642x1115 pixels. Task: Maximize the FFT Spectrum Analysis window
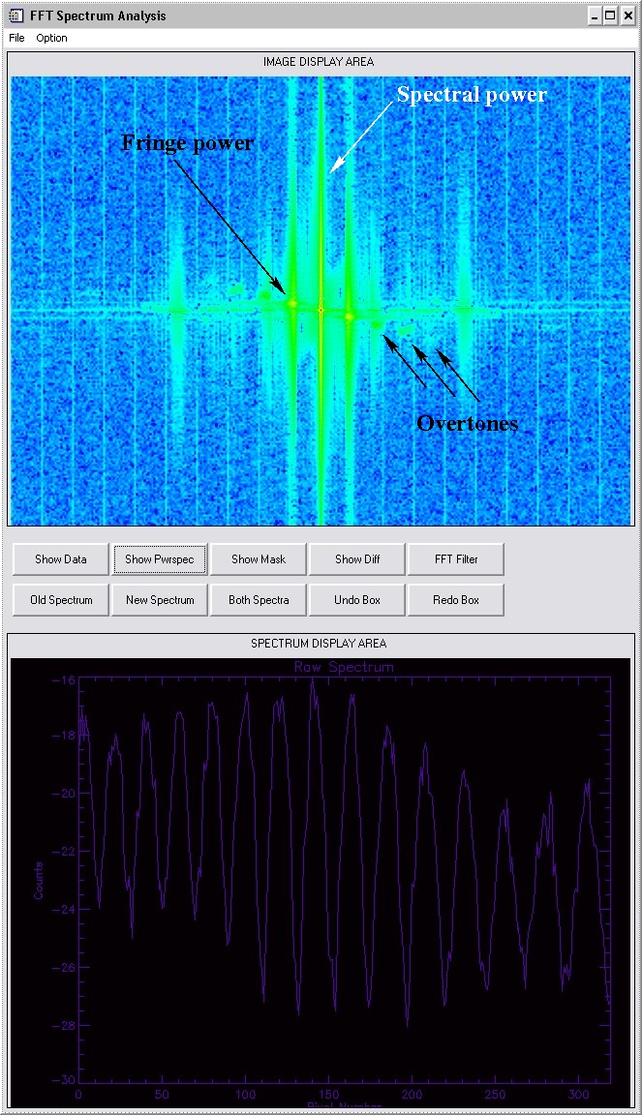click(611, 15)
